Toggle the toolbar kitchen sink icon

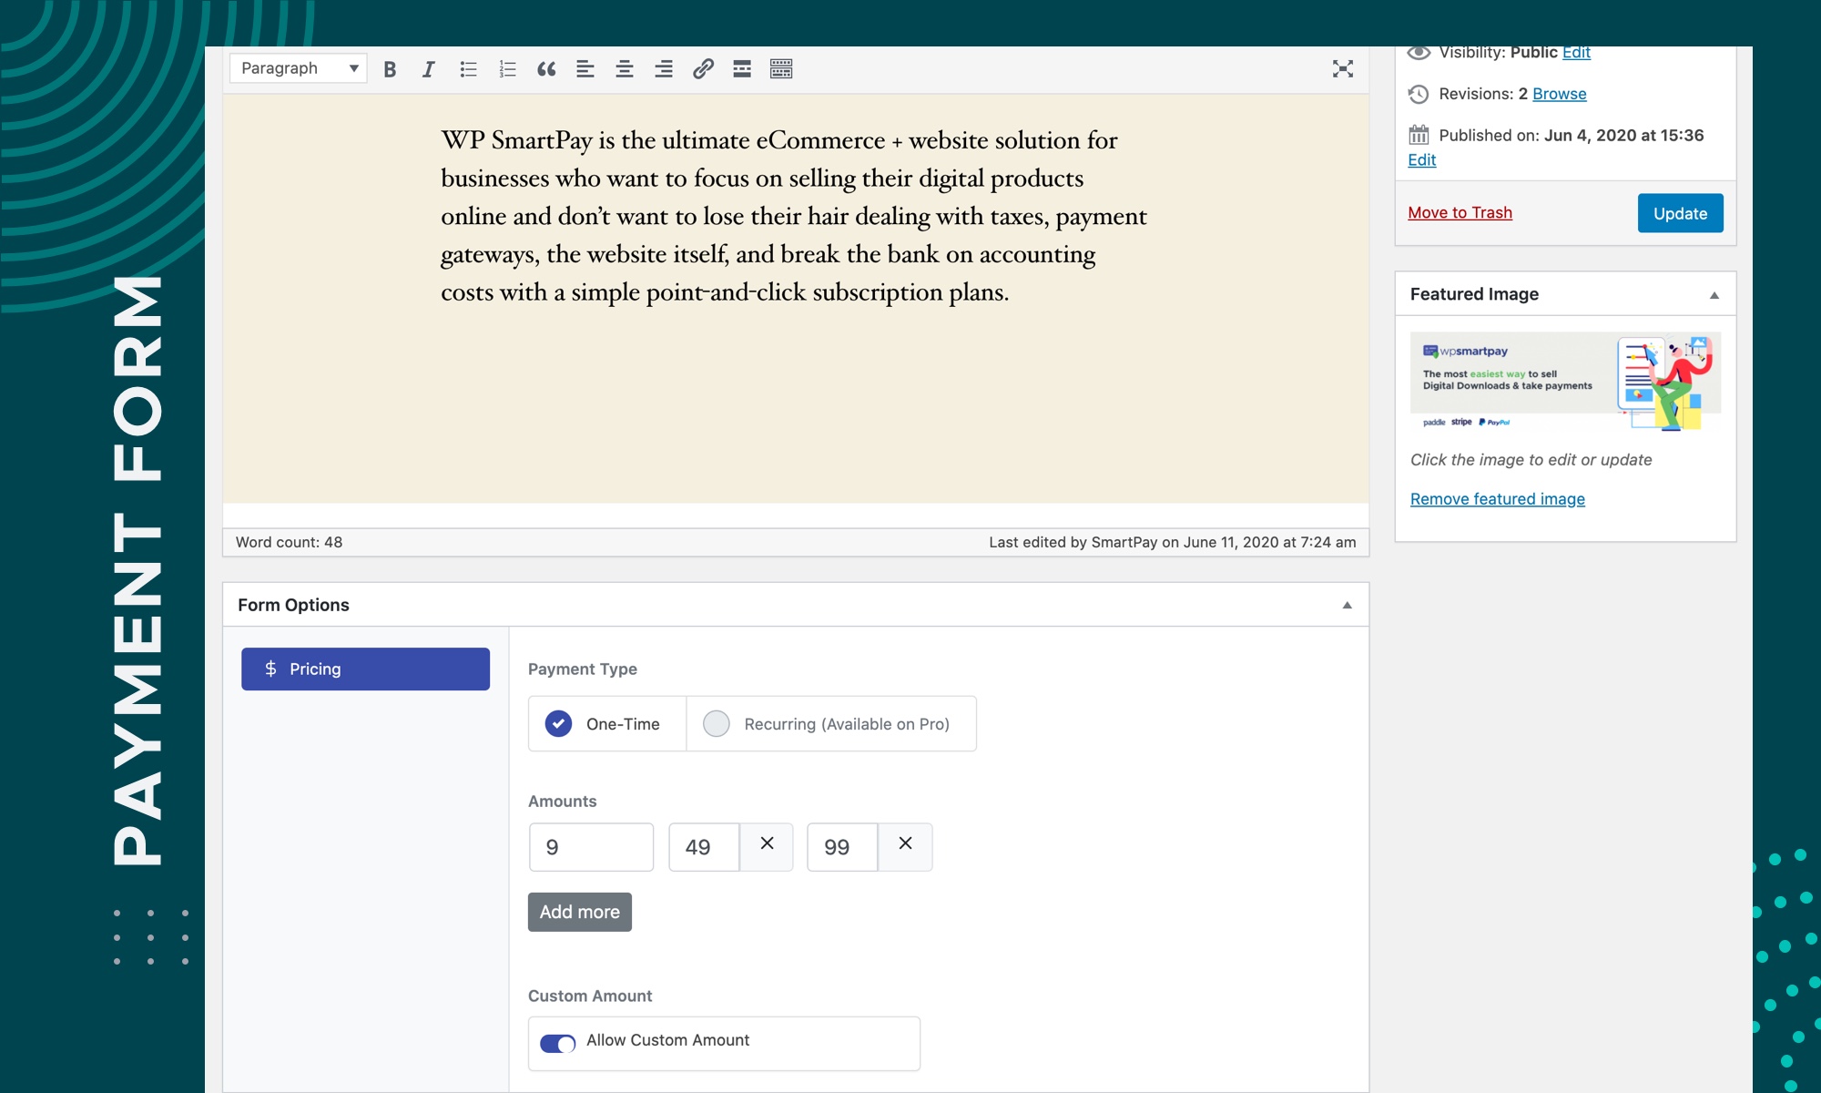click(x=781, y=69)
